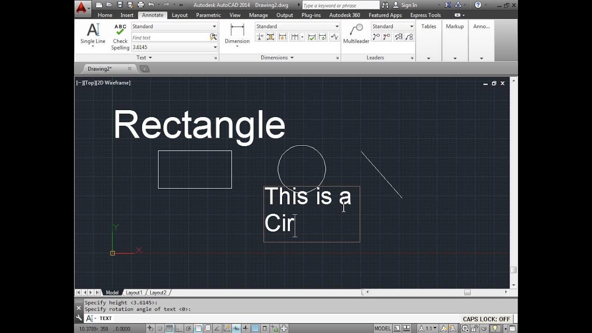Open a new drawing tab with plus icon
This screenshot has height=333, width=592.
pyautogui.click(x=145, y=69)
